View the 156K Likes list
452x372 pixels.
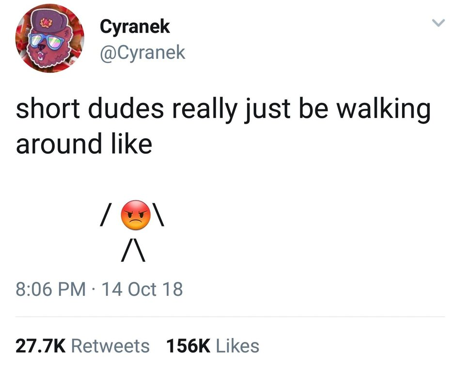pos(213,346)
